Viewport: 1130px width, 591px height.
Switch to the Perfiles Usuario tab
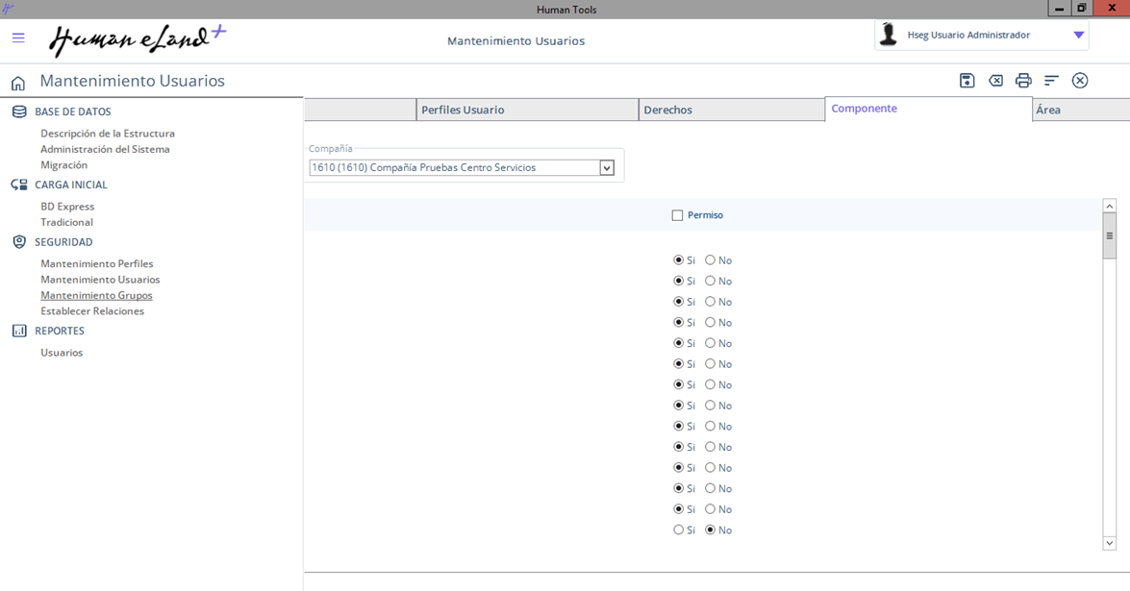point(526,110)
